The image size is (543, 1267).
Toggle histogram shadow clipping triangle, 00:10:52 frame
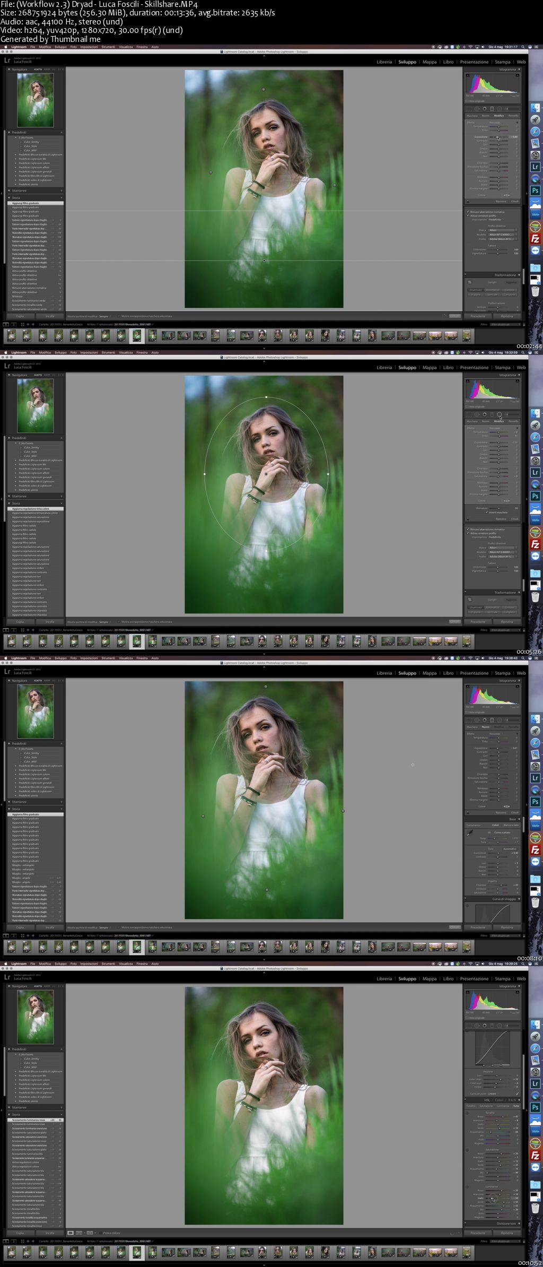click(467, 992)
